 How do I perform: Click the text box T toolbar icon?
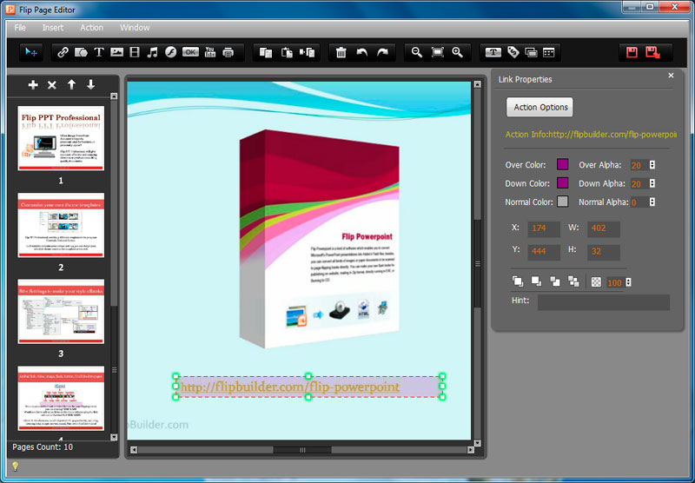click(x=493, y=52)
